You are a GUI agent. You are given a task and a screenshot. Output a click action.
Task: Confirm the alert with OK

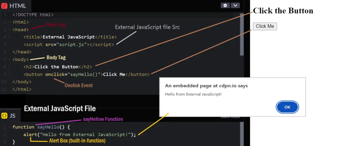click(287, 107)
